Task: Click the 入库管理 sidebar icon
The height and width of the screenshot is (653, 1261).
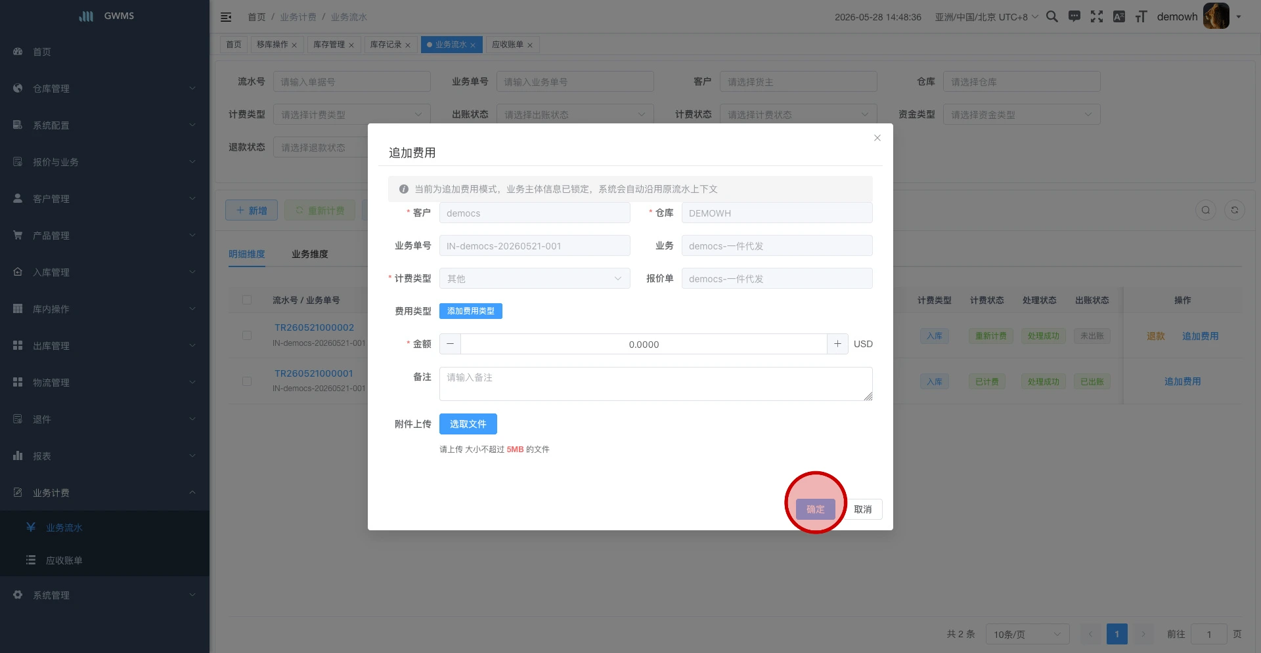Action: [x=18, y=272]
